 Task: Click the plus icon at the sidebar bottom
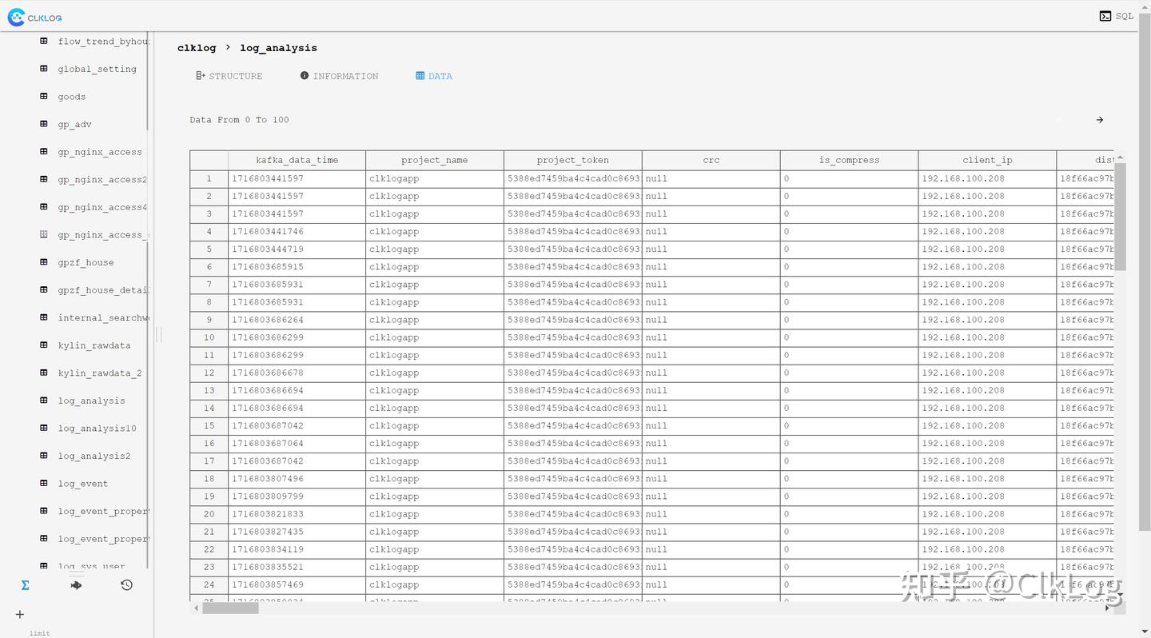click(x=20, y=614)
